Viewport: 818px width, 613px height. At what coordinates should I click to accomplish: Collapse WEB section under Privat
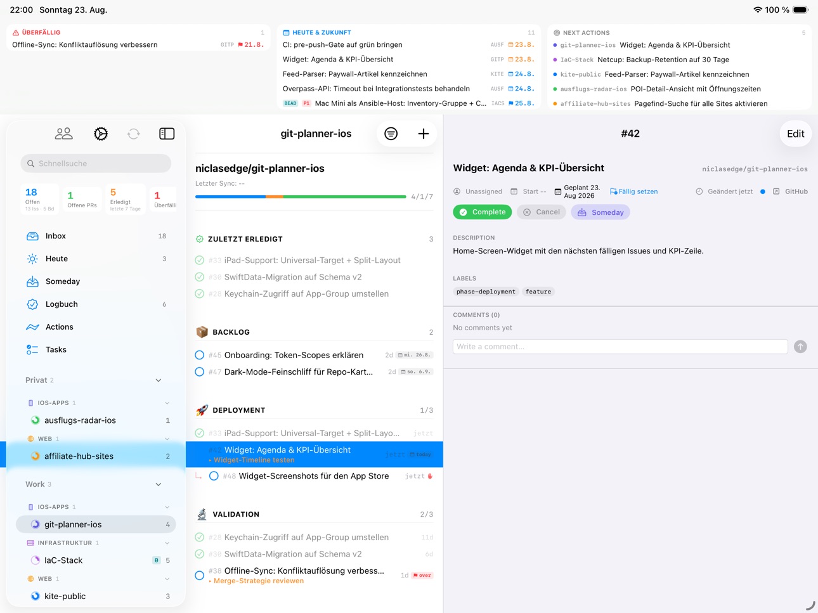pyautogui.click(x=167, y=439)
